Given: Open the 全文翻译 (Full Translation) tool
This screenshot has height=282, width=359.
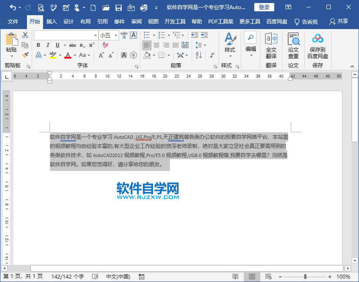Looking at the screenshot, I should click(271, 46).
